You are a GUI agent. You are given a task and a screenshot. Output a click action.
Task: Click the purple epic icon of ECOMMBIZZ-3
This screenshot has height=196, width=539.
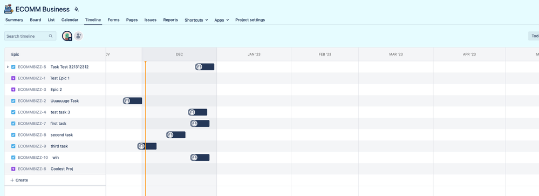13,90
